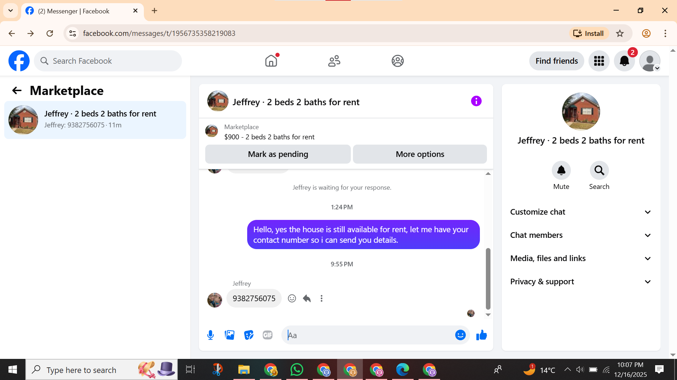Open Jeffrey conversation in Marketplace list

click(95, 120)
